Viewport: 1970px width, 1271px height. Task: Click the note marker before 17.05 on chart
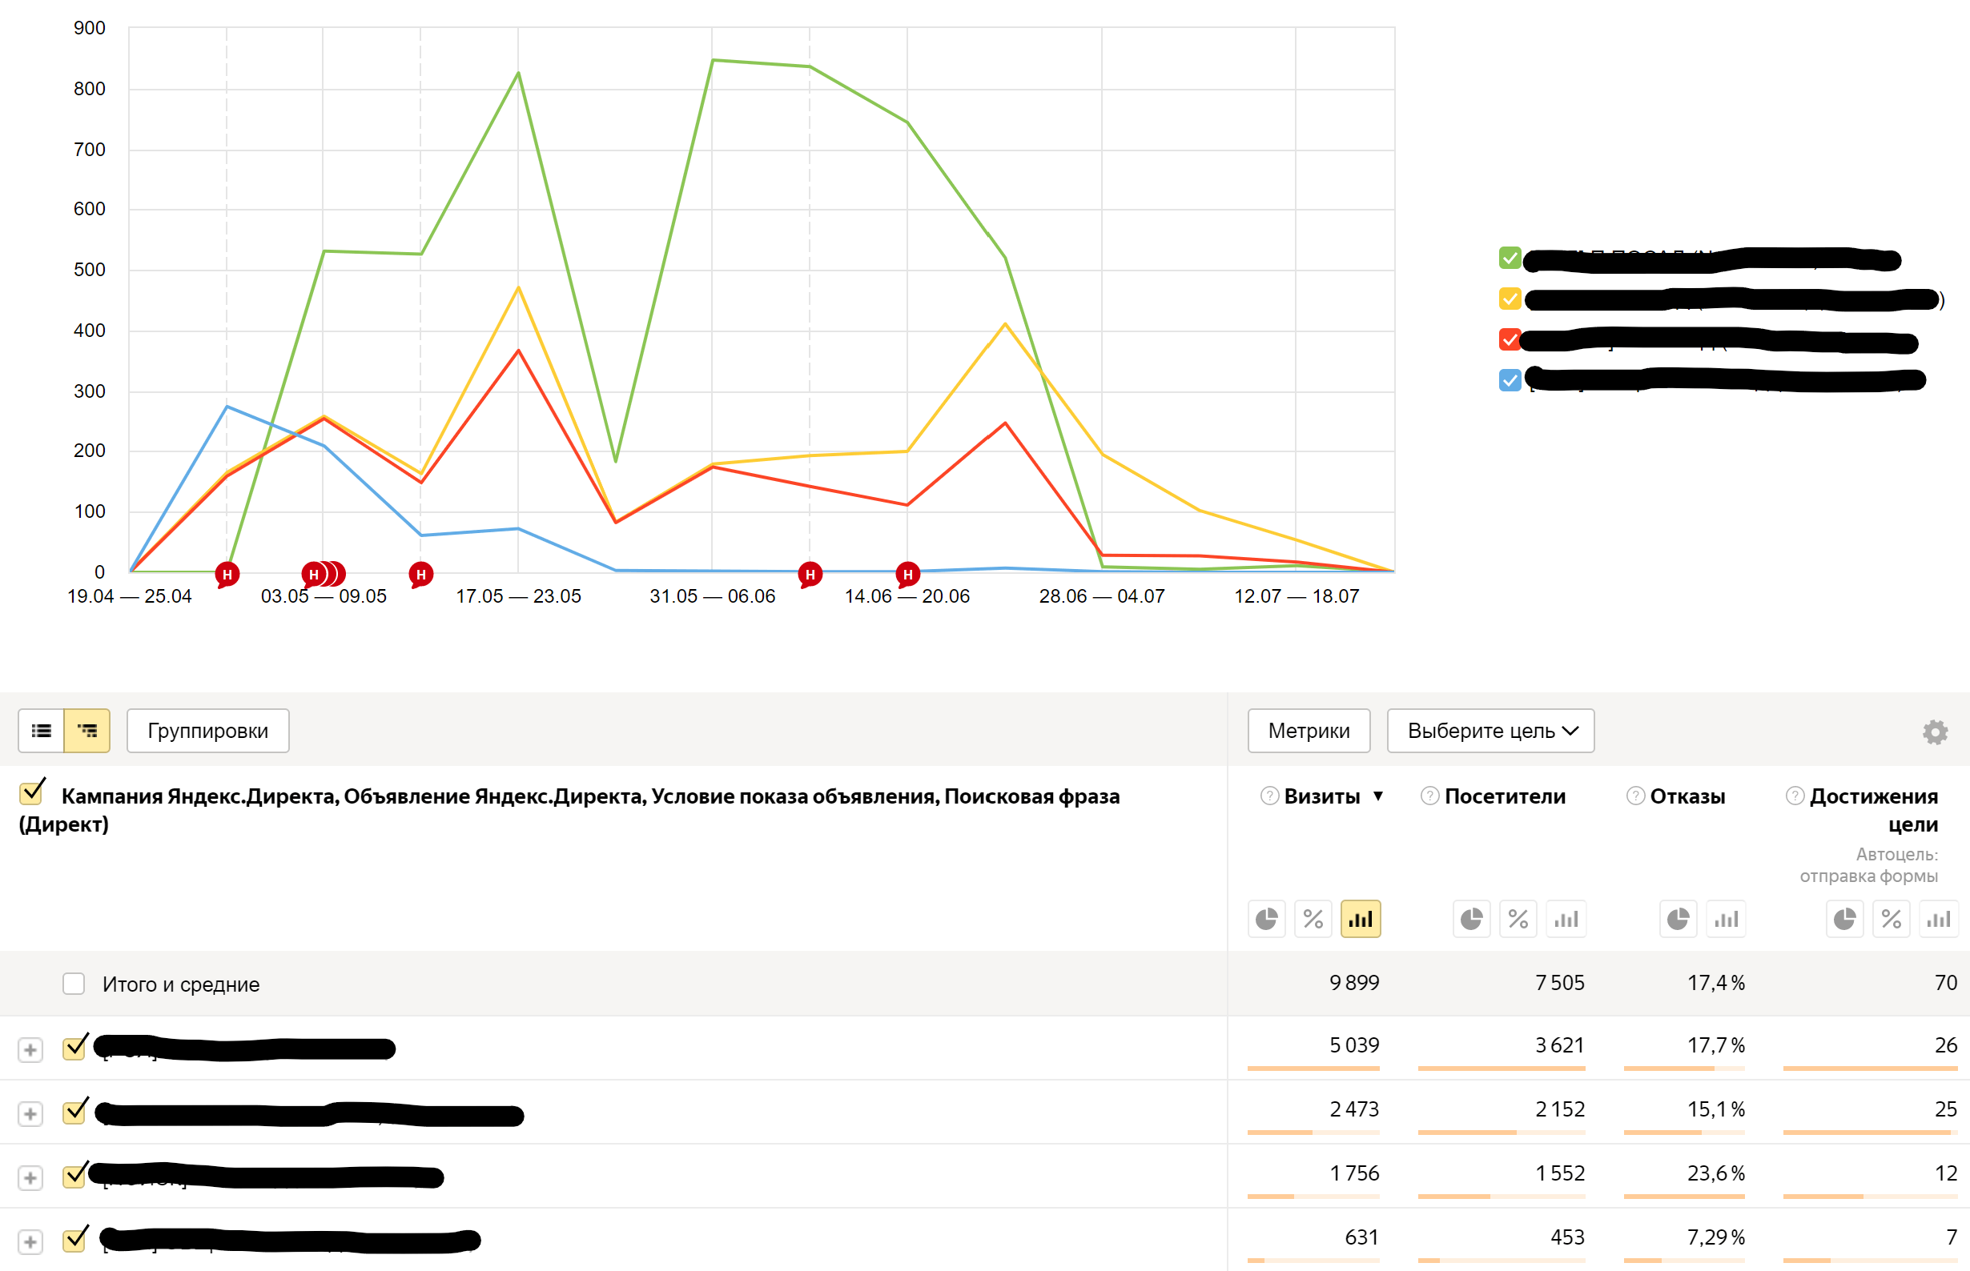pyautogui.click(x=421, y=575)
